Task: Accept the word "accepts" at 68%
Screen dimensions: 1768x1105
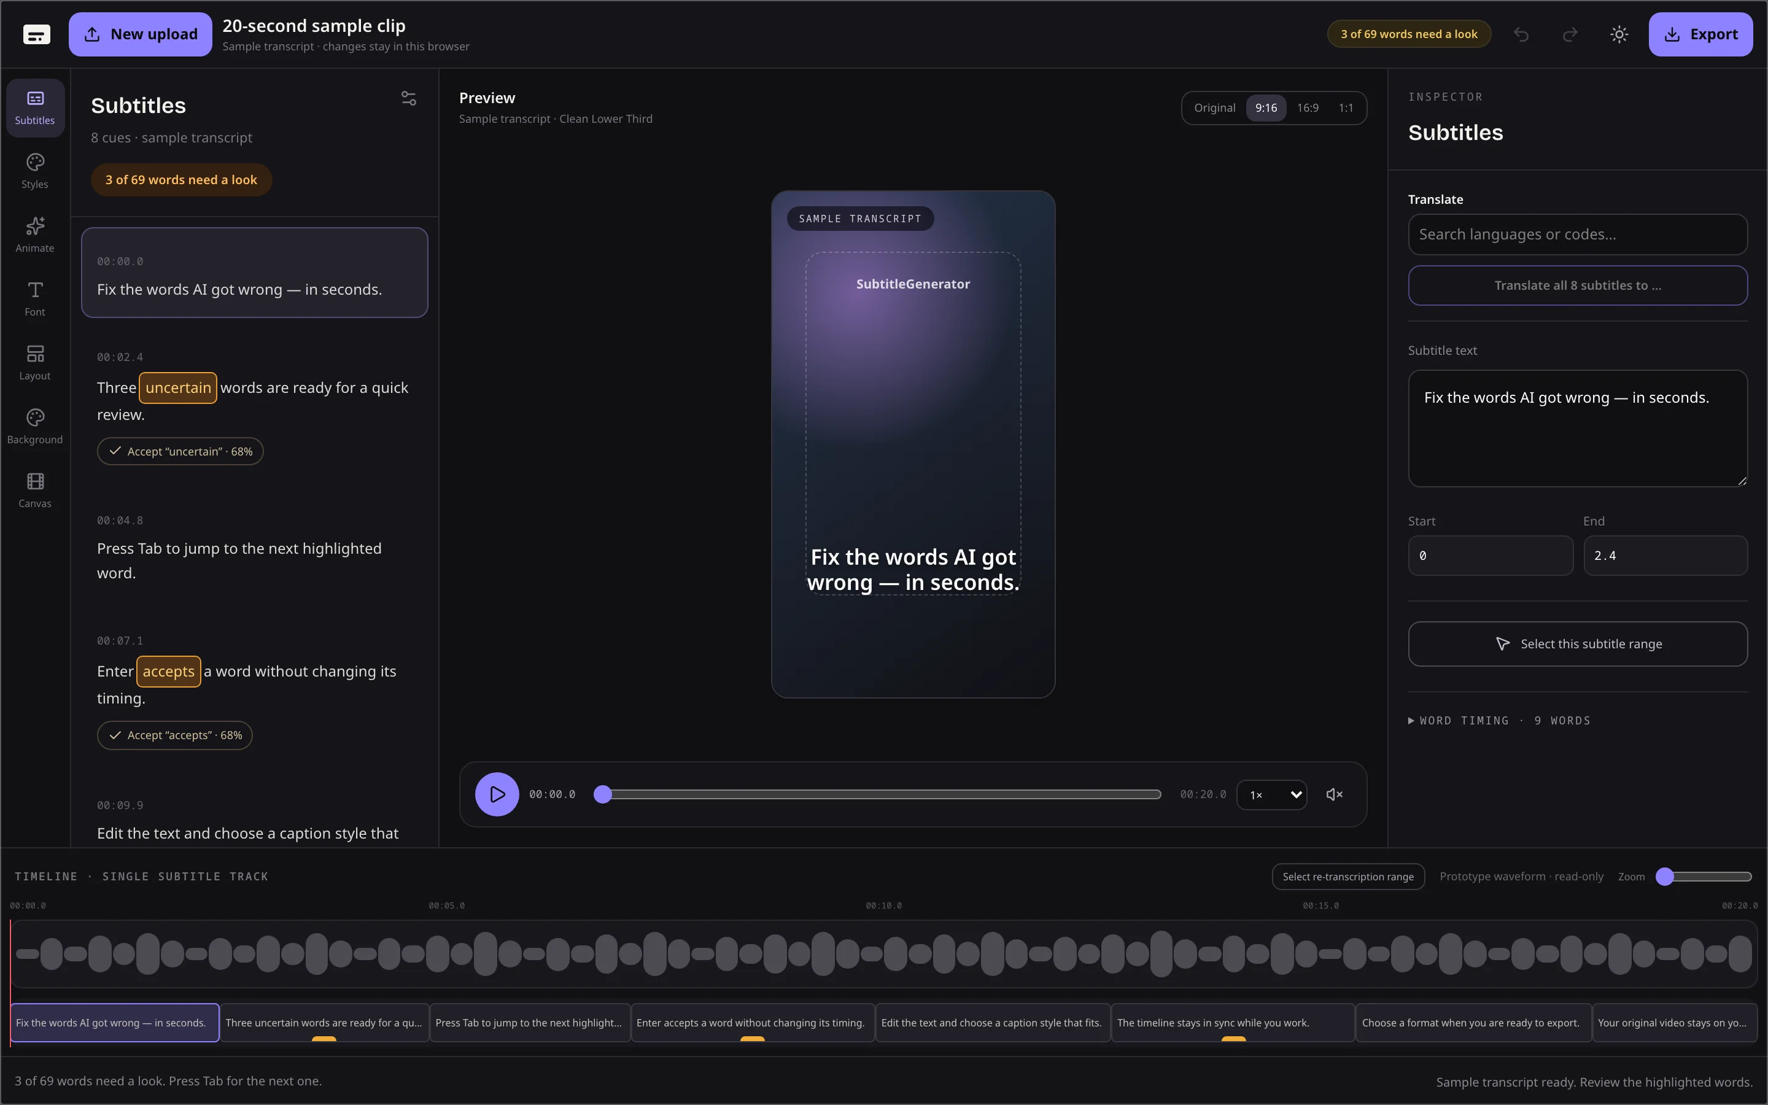Action: (174, 735)
